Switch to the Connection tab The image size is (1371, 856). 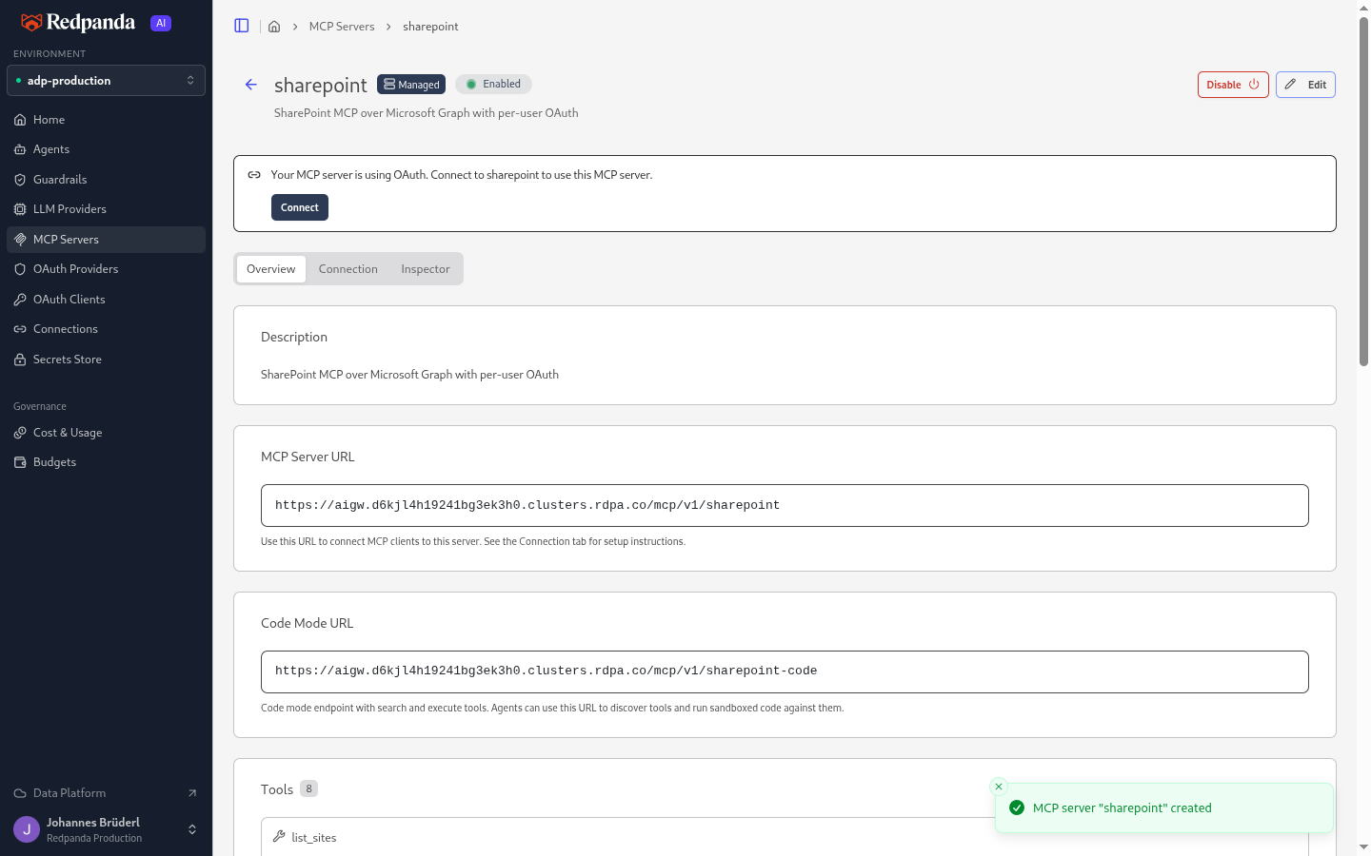point(348,269)
